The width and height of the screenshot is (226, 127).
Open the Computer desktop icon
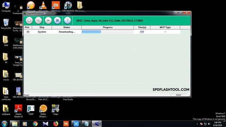[x=6, y=7]
